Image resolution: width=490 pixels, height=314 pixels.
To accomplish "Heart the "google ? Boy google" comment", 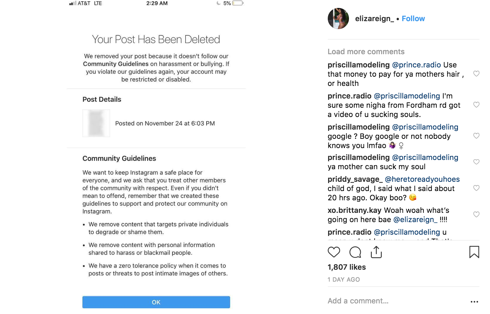I will 476,136.
